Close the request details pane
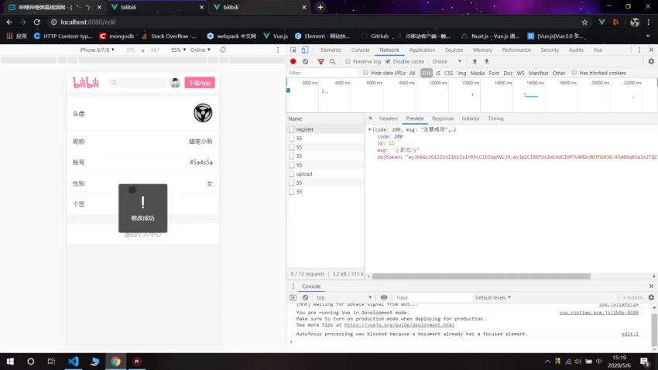This screenshot has height=370, width=658. (x=370, y=118)
